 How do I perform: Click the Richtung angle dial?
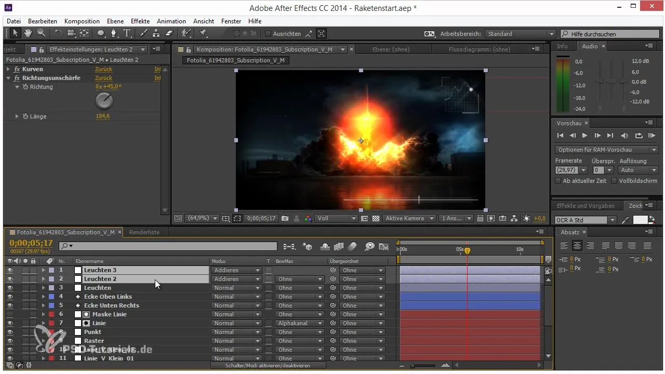click(104, 101)
